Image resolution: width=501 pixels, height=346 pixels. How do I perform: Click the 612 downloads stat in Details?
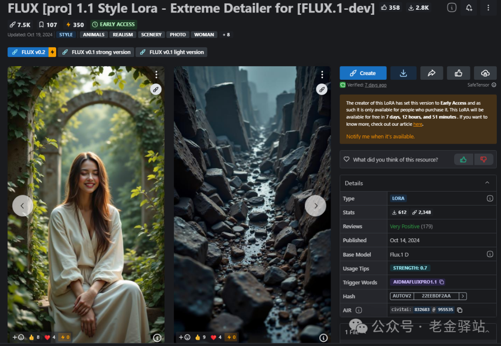tap(399, 212)
